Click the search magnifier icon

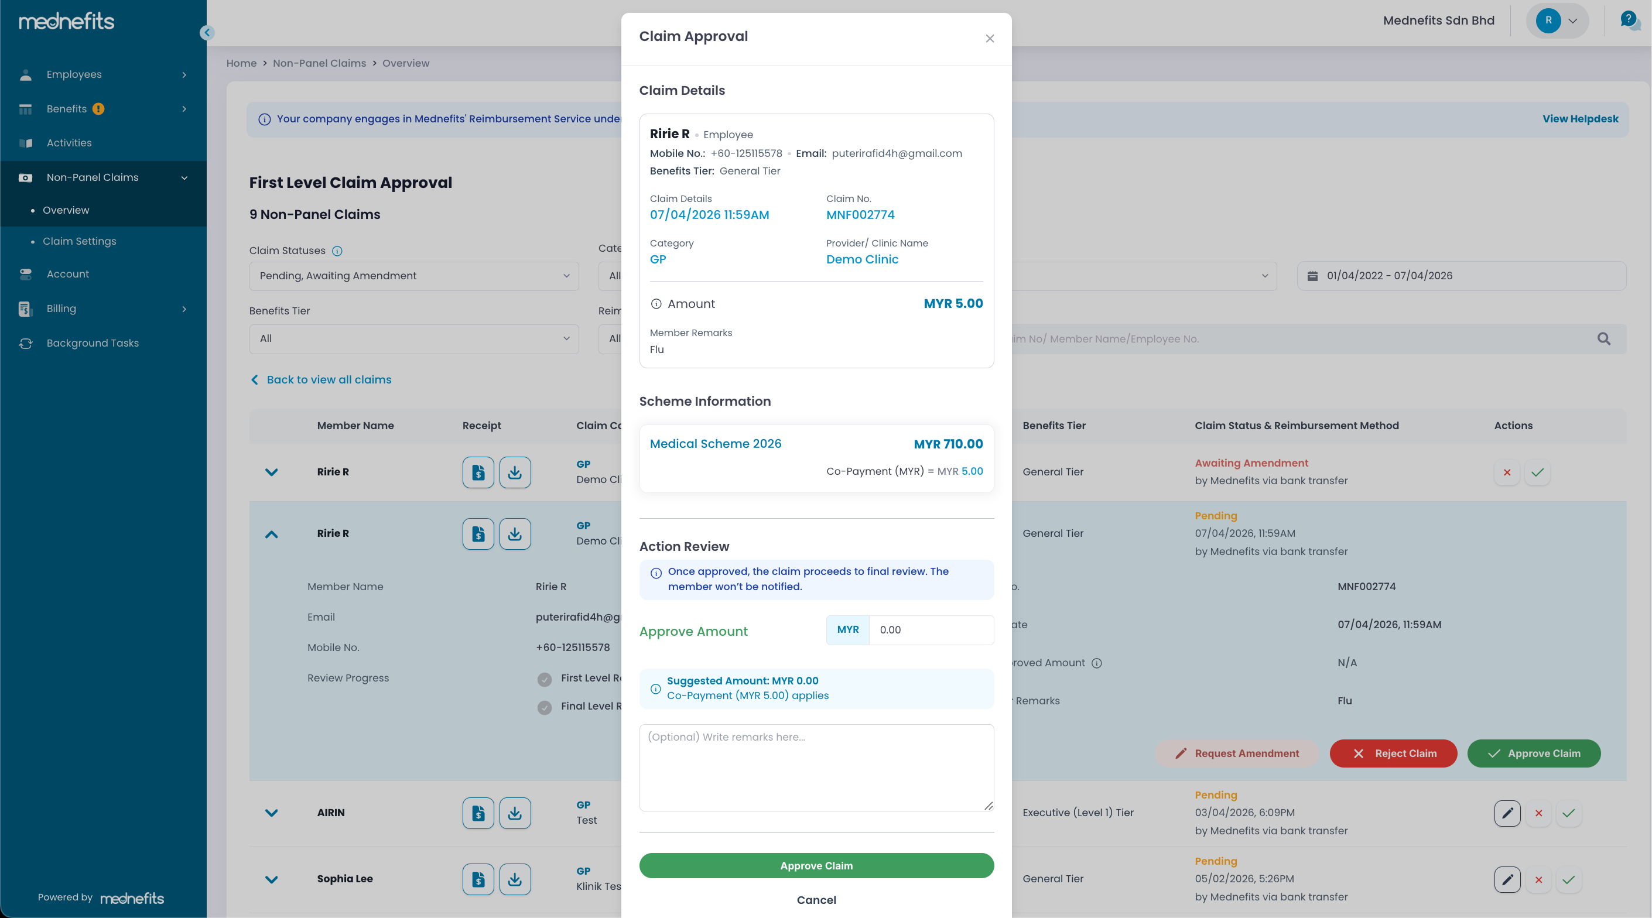coord(1603,338)
